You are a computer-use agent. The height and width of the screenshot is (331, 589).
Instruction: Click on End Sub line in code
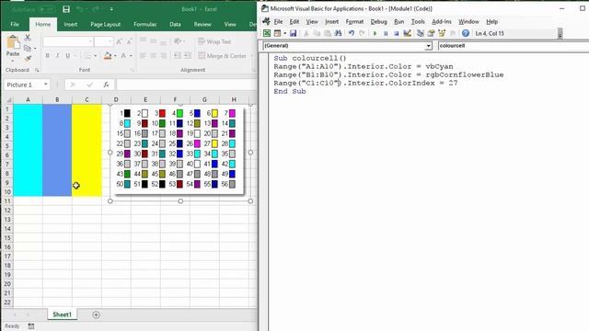(x=290, y=92)
